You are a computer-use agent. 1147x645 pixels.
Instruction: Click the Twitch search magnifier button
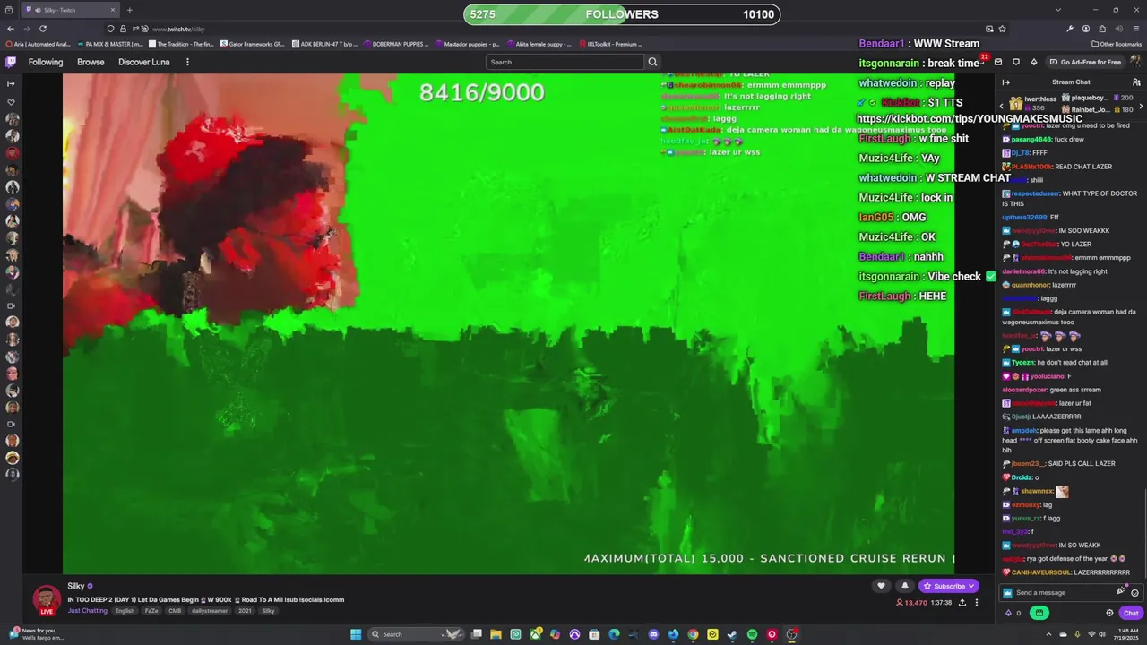652,62
